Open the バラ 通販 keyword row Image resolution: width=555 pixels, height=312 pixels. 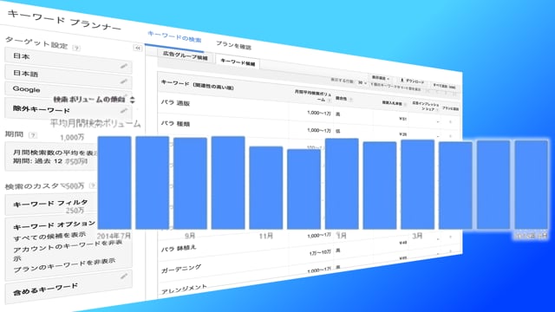tap(175, 103)
